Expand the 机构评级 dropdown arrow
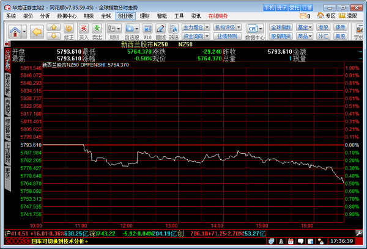367x249 pixels. tap(239, 27)
